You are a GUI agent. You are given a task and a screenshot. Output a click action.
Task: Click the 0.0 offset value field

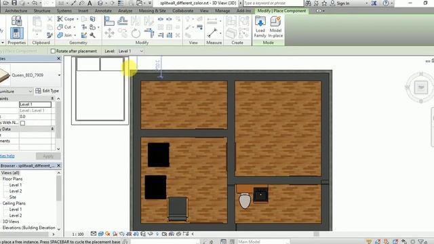tap(35, 117)
